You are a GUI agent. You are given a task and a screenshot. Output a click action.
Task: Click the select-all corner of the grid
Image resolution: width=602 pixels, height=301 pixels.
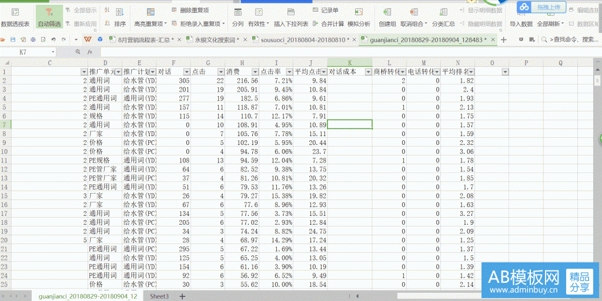(x=5, y=63)
